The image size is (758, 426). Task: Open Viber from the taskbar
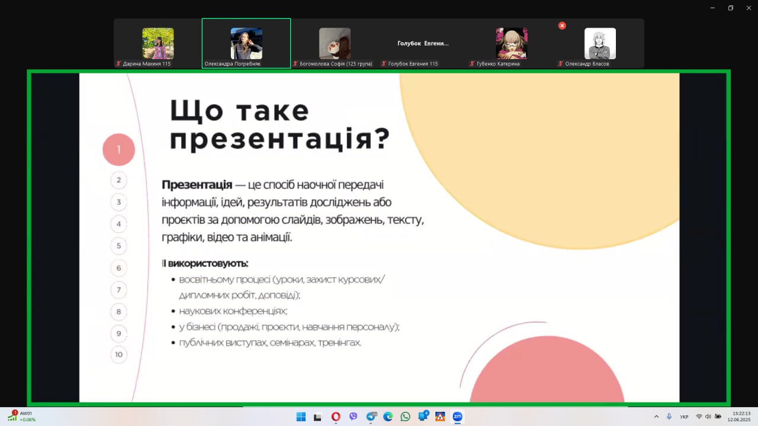[x=354, y=417]
